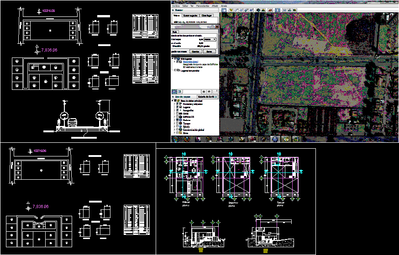Click the Windows Start orb in taskbar
Screen dimensions: 399x255
[x=175, y=139]
